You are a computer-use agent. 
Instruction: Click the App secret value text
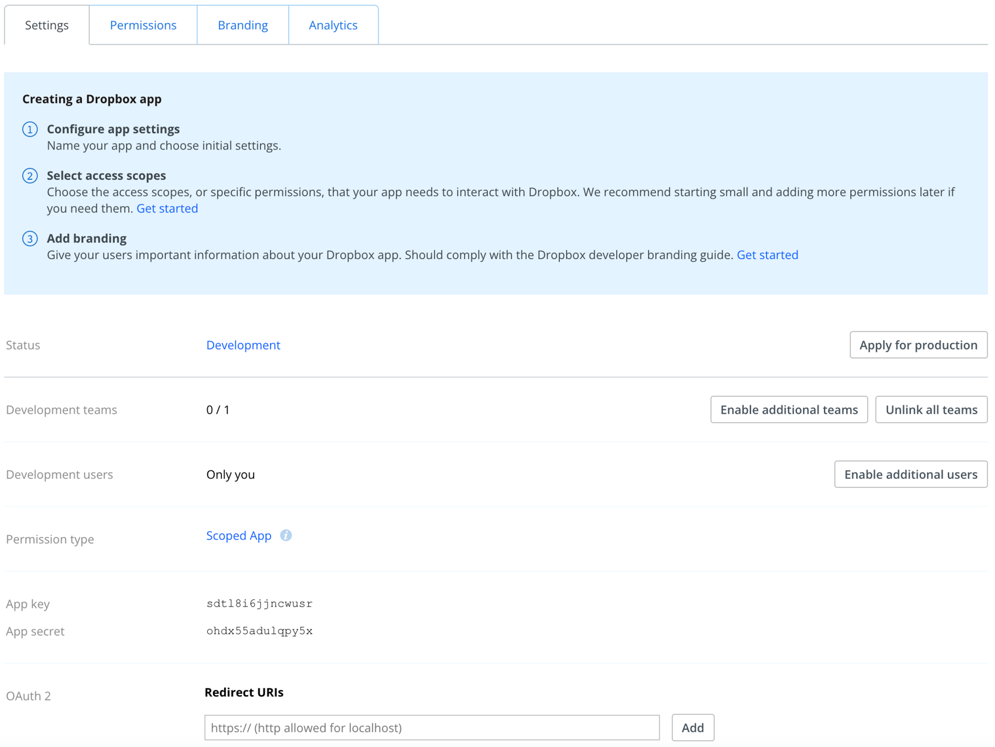click(x=260, y=631)
